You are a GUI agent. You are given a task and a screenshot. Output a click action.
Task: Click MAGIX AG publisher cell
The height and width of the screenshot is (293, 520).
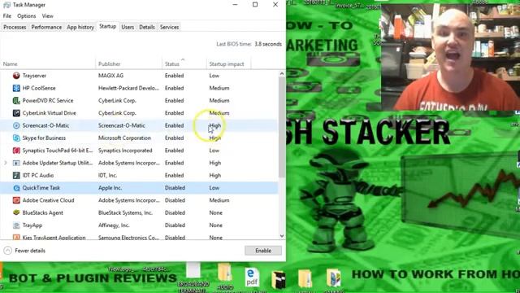pos(110,76)
